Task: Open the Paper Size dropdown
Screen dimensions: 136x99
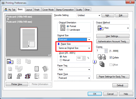Action: tap(74, 48)
